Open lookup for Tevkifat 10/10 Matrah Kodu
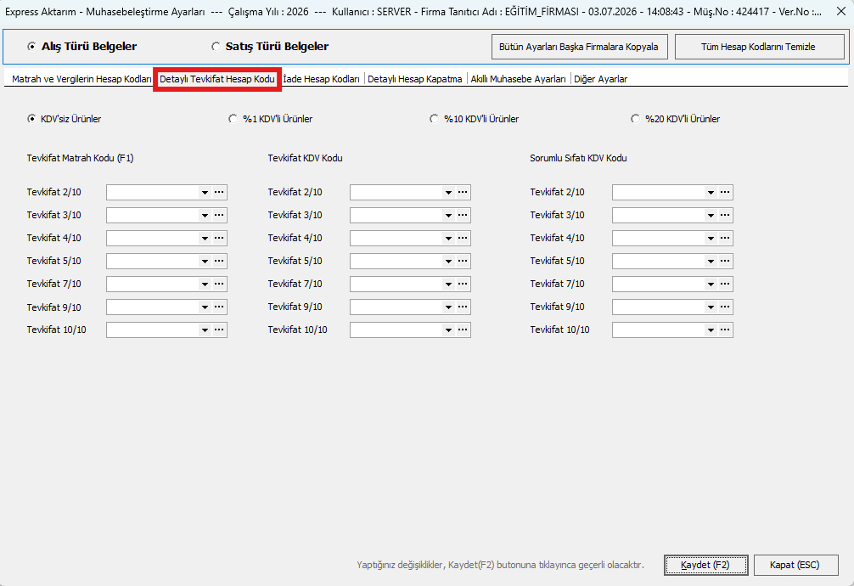 click(219, 330)
